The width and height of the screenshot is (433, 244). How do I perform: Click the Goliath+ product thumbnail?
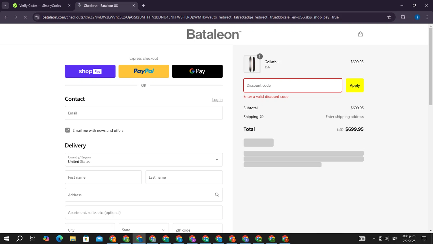point(252,64)
